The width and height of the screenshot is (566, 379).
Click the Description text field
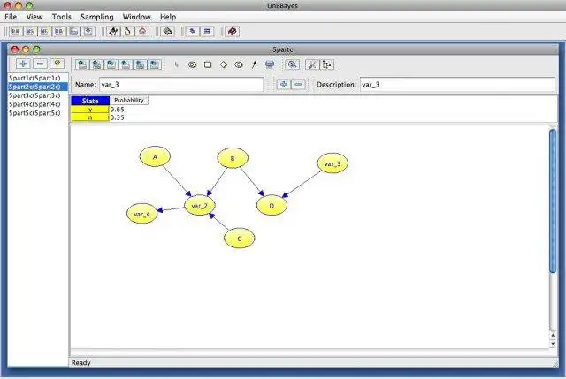pos(457,85)
